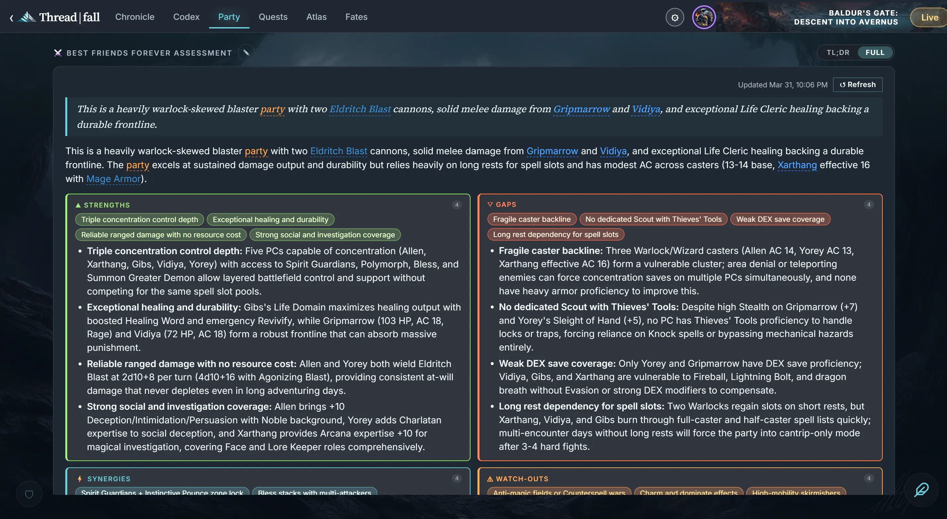Click the SYNERGIES section header
The width and height of the screenshot is (947, 519).
point(109,479)
